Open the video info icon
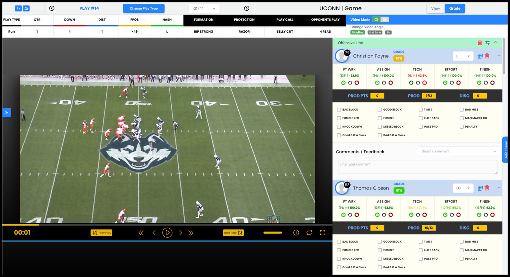This screenshot has width=510, height=277. click(x=296, y=233)
